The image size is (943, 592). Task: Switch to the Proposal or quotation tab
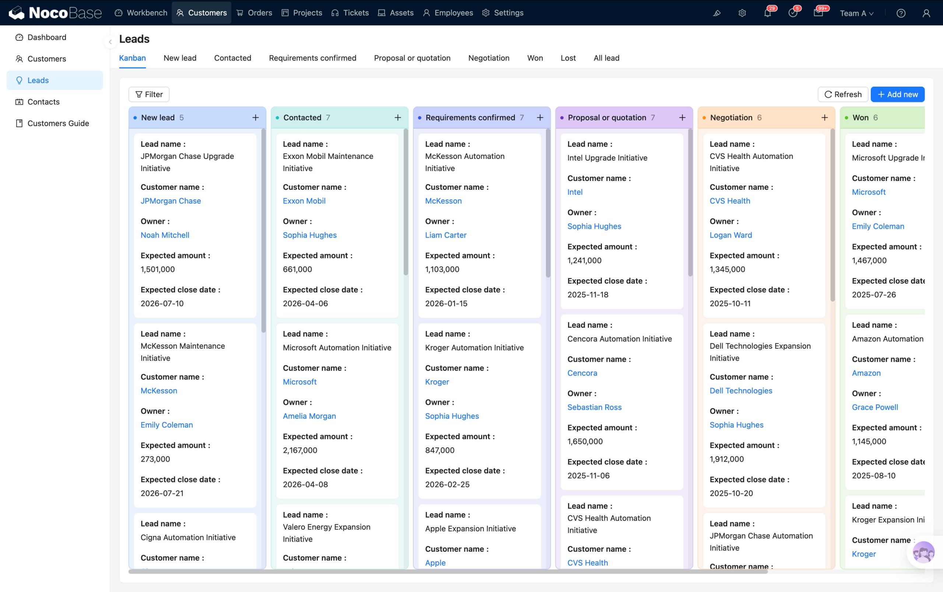pos(412,58)
